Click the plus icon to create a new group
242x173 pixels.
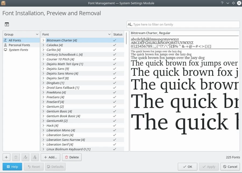point(6,157)
